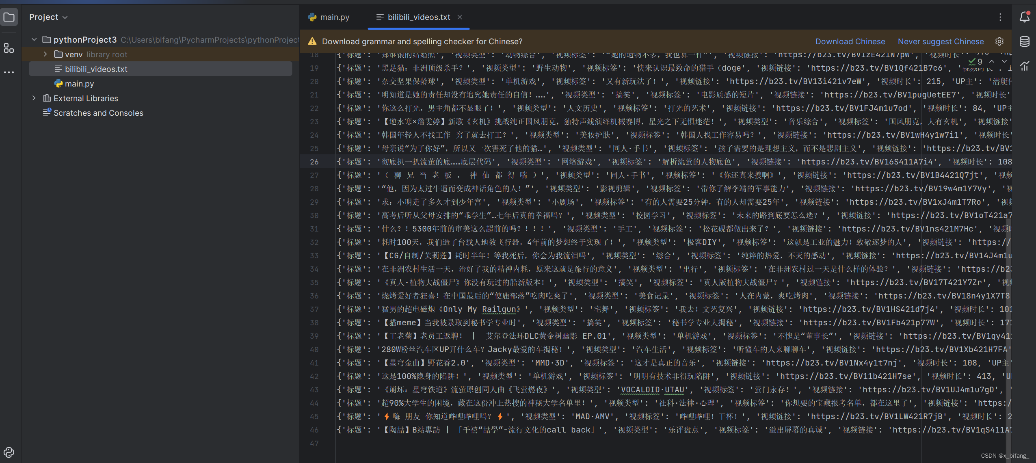Click the inspections checkmark widget showing 9

pyautogui.click(x=975, y=61)
